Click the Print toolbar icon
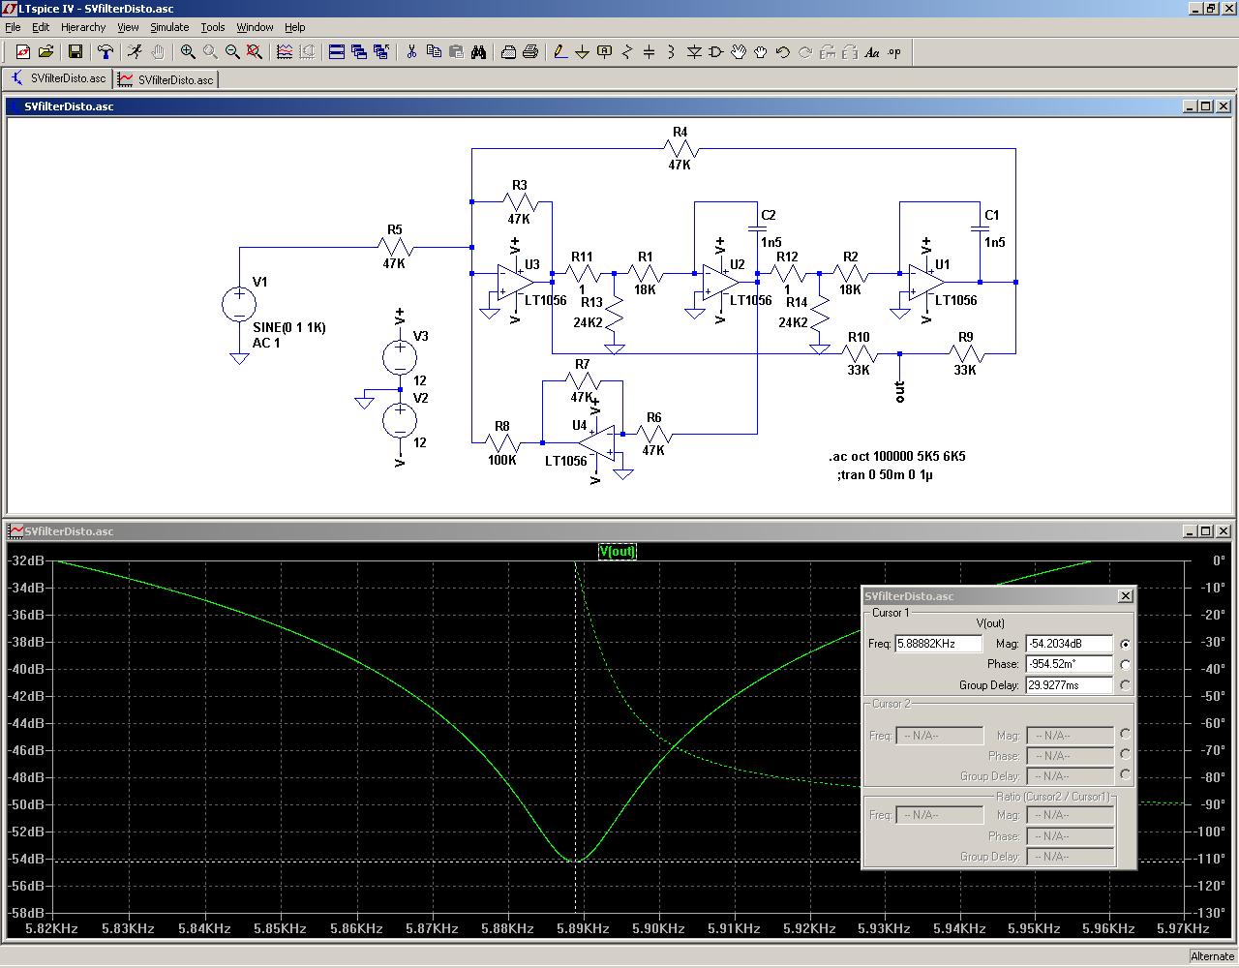The image size is (1239, 968). [530, 52]
